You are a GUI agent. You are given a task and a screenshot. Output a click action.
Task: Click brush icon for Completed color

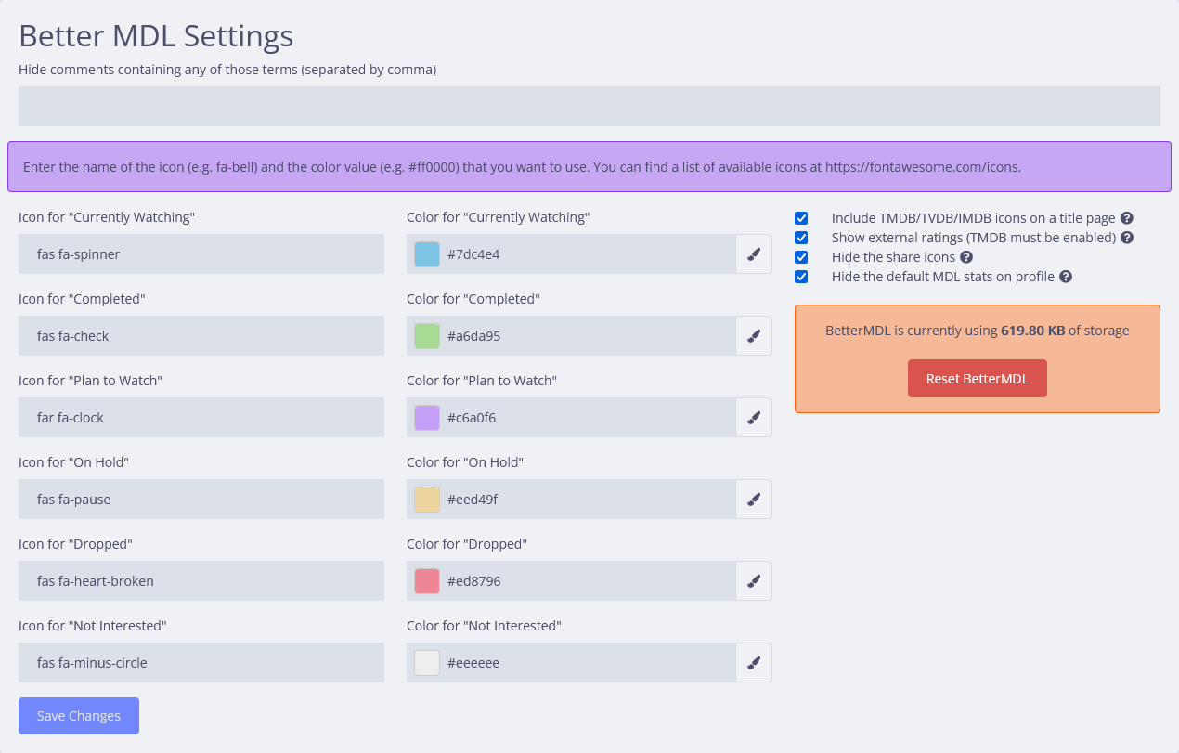[x=754, y=336]
